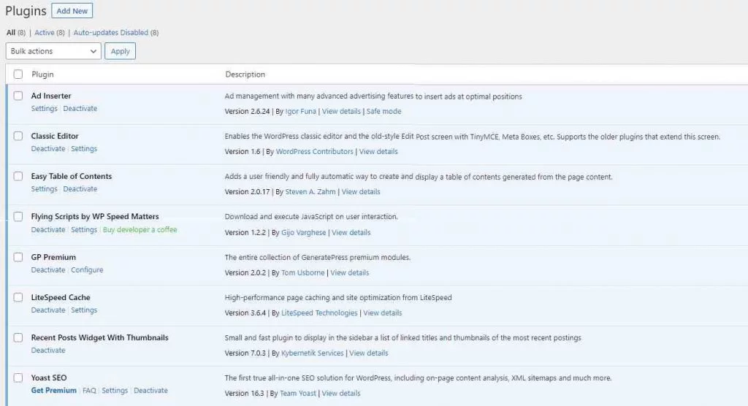Viewport: 748px width, 406px height.
Task: Open Team Yoast author link
Action: coord(298,393)
